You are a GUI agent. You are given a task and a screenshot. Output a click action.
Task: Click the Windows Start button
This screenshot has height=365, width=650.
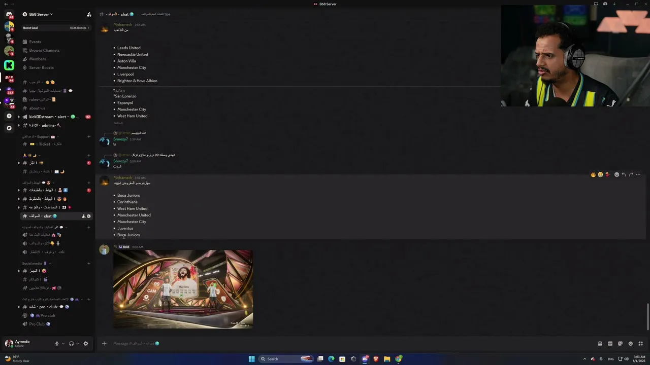click(251, 359)
